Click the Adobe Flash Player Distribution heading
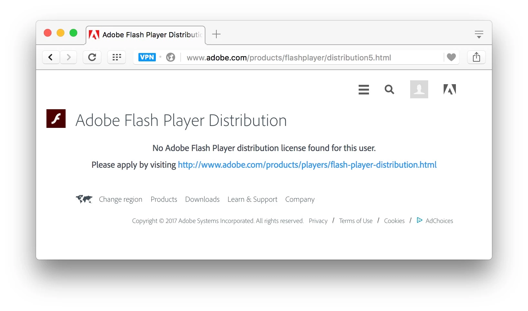The height and width of the screenshot is (311, 528). [x=181, y=120]
